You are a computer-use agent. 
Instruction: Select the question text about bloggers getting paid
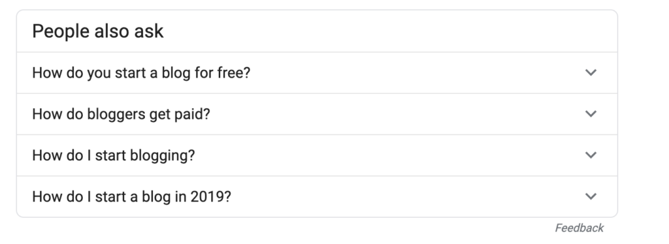click(121, 114)
